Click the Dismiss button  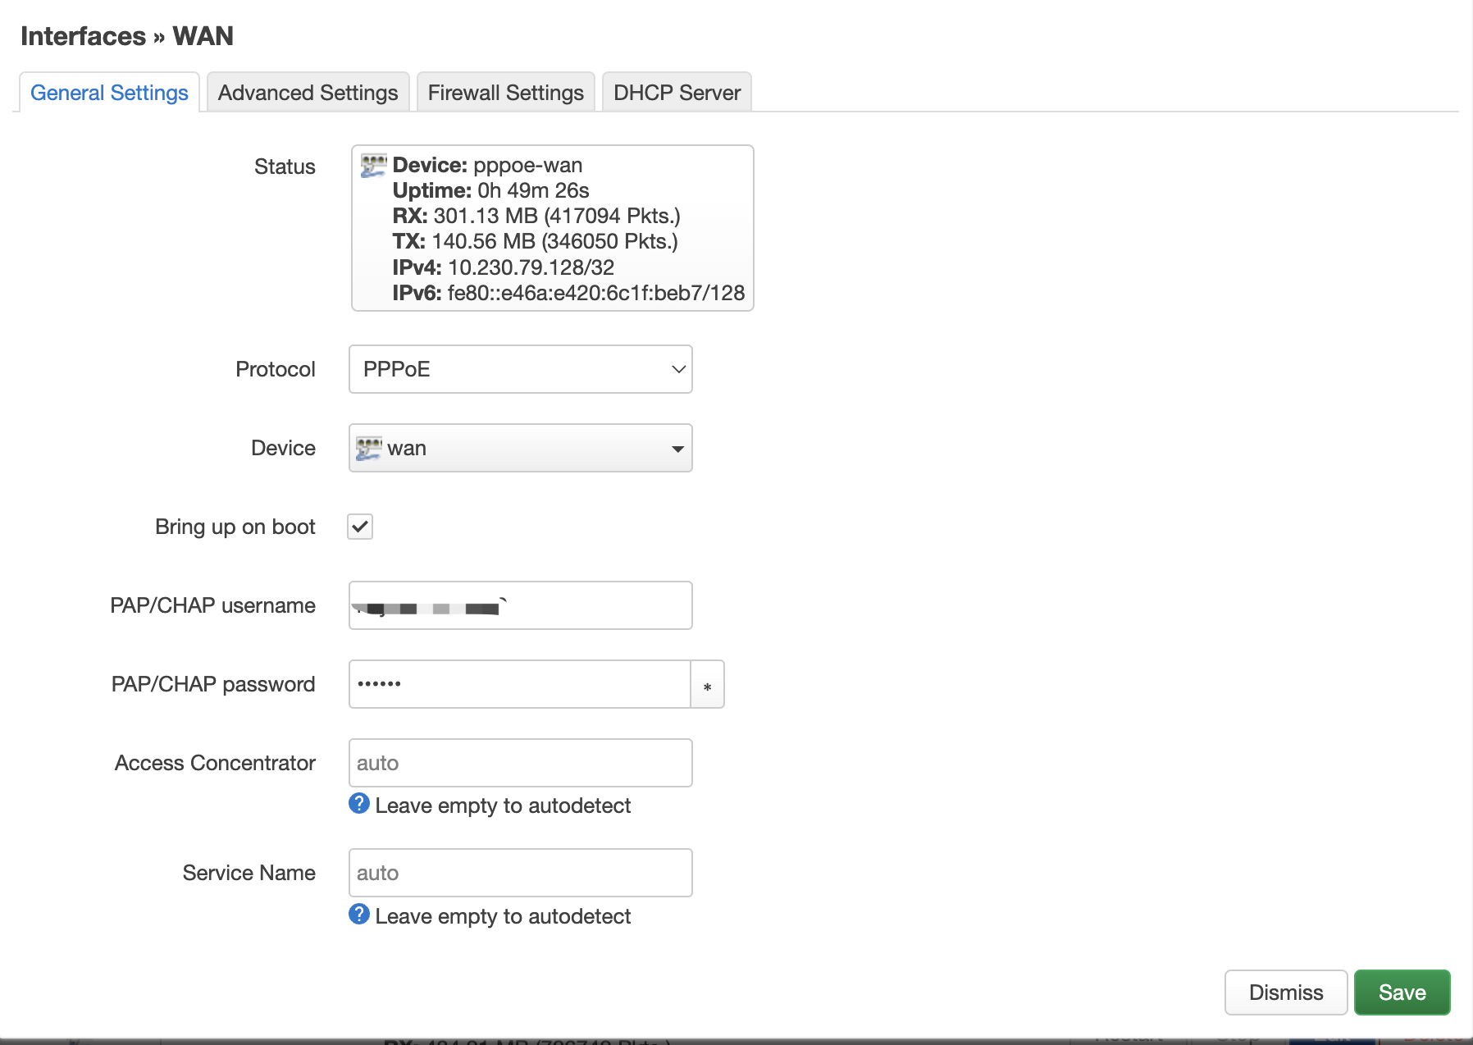point(1285,992)
